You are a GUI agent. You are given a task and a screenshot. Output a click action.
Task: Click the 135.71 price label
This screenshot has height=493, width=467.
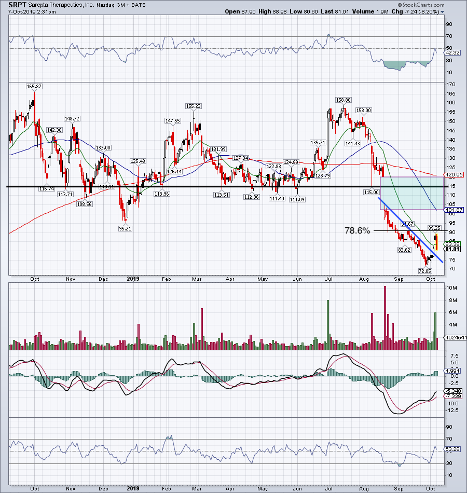click(x=318, y=142)
